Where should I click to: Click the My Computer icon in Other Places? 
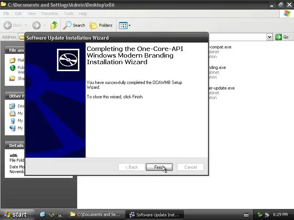[12, 121]
